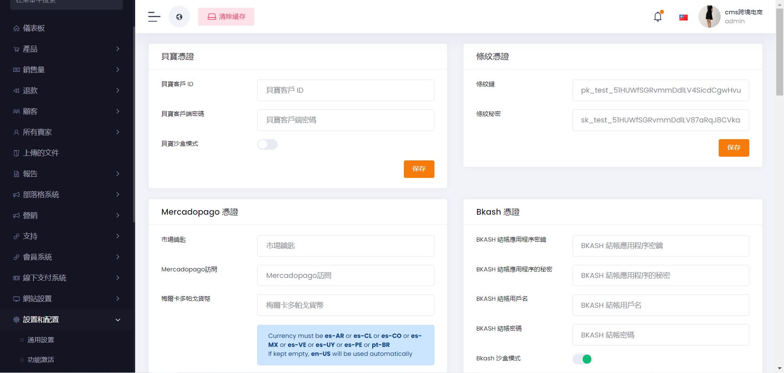This screenshot has width=784, height=373.
Task: Click the 上傳的文件 sidebar icon
Action: click(16, 153)
